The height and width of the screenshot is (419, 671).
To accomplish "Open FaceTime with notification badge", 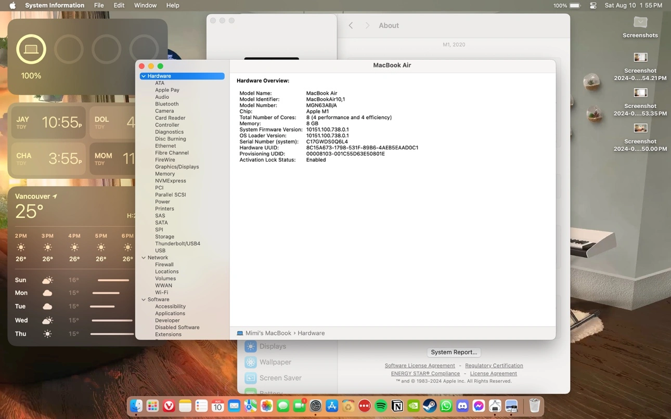I will coord(300,406).
